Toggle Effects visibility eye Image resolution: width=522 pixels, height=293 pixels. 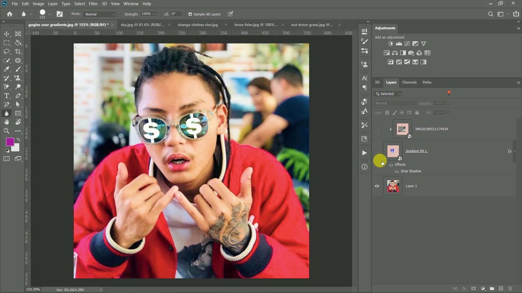[391, 165]
